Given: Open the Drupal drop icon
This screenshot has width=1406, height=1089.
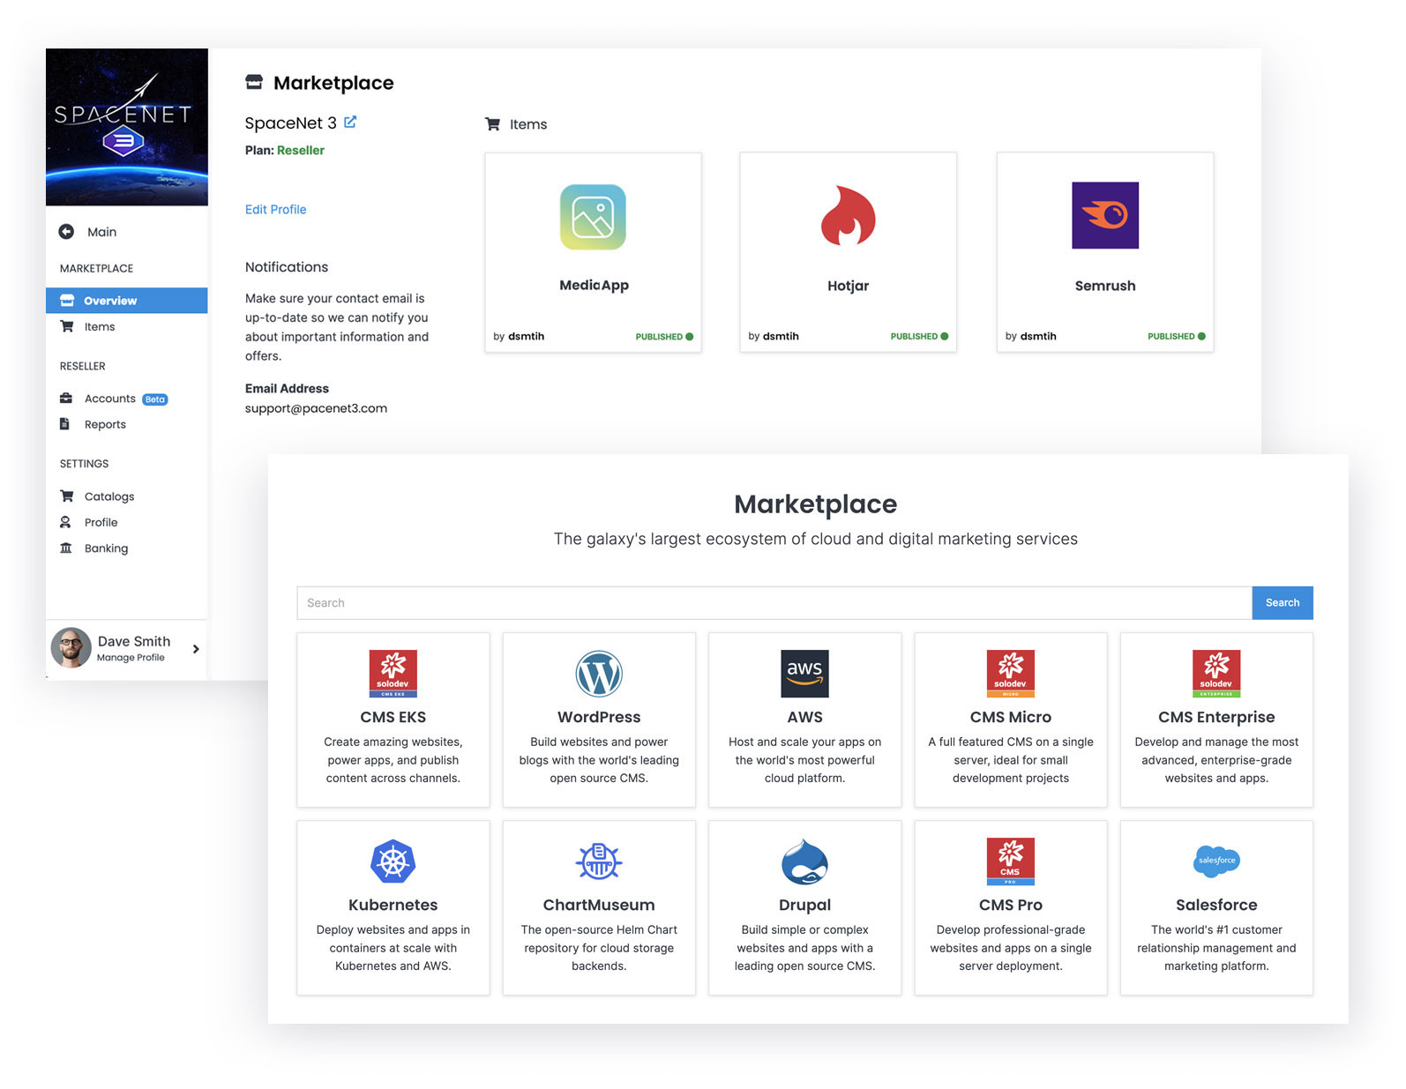Looking at the screenshot, I should tap(804, 862).
